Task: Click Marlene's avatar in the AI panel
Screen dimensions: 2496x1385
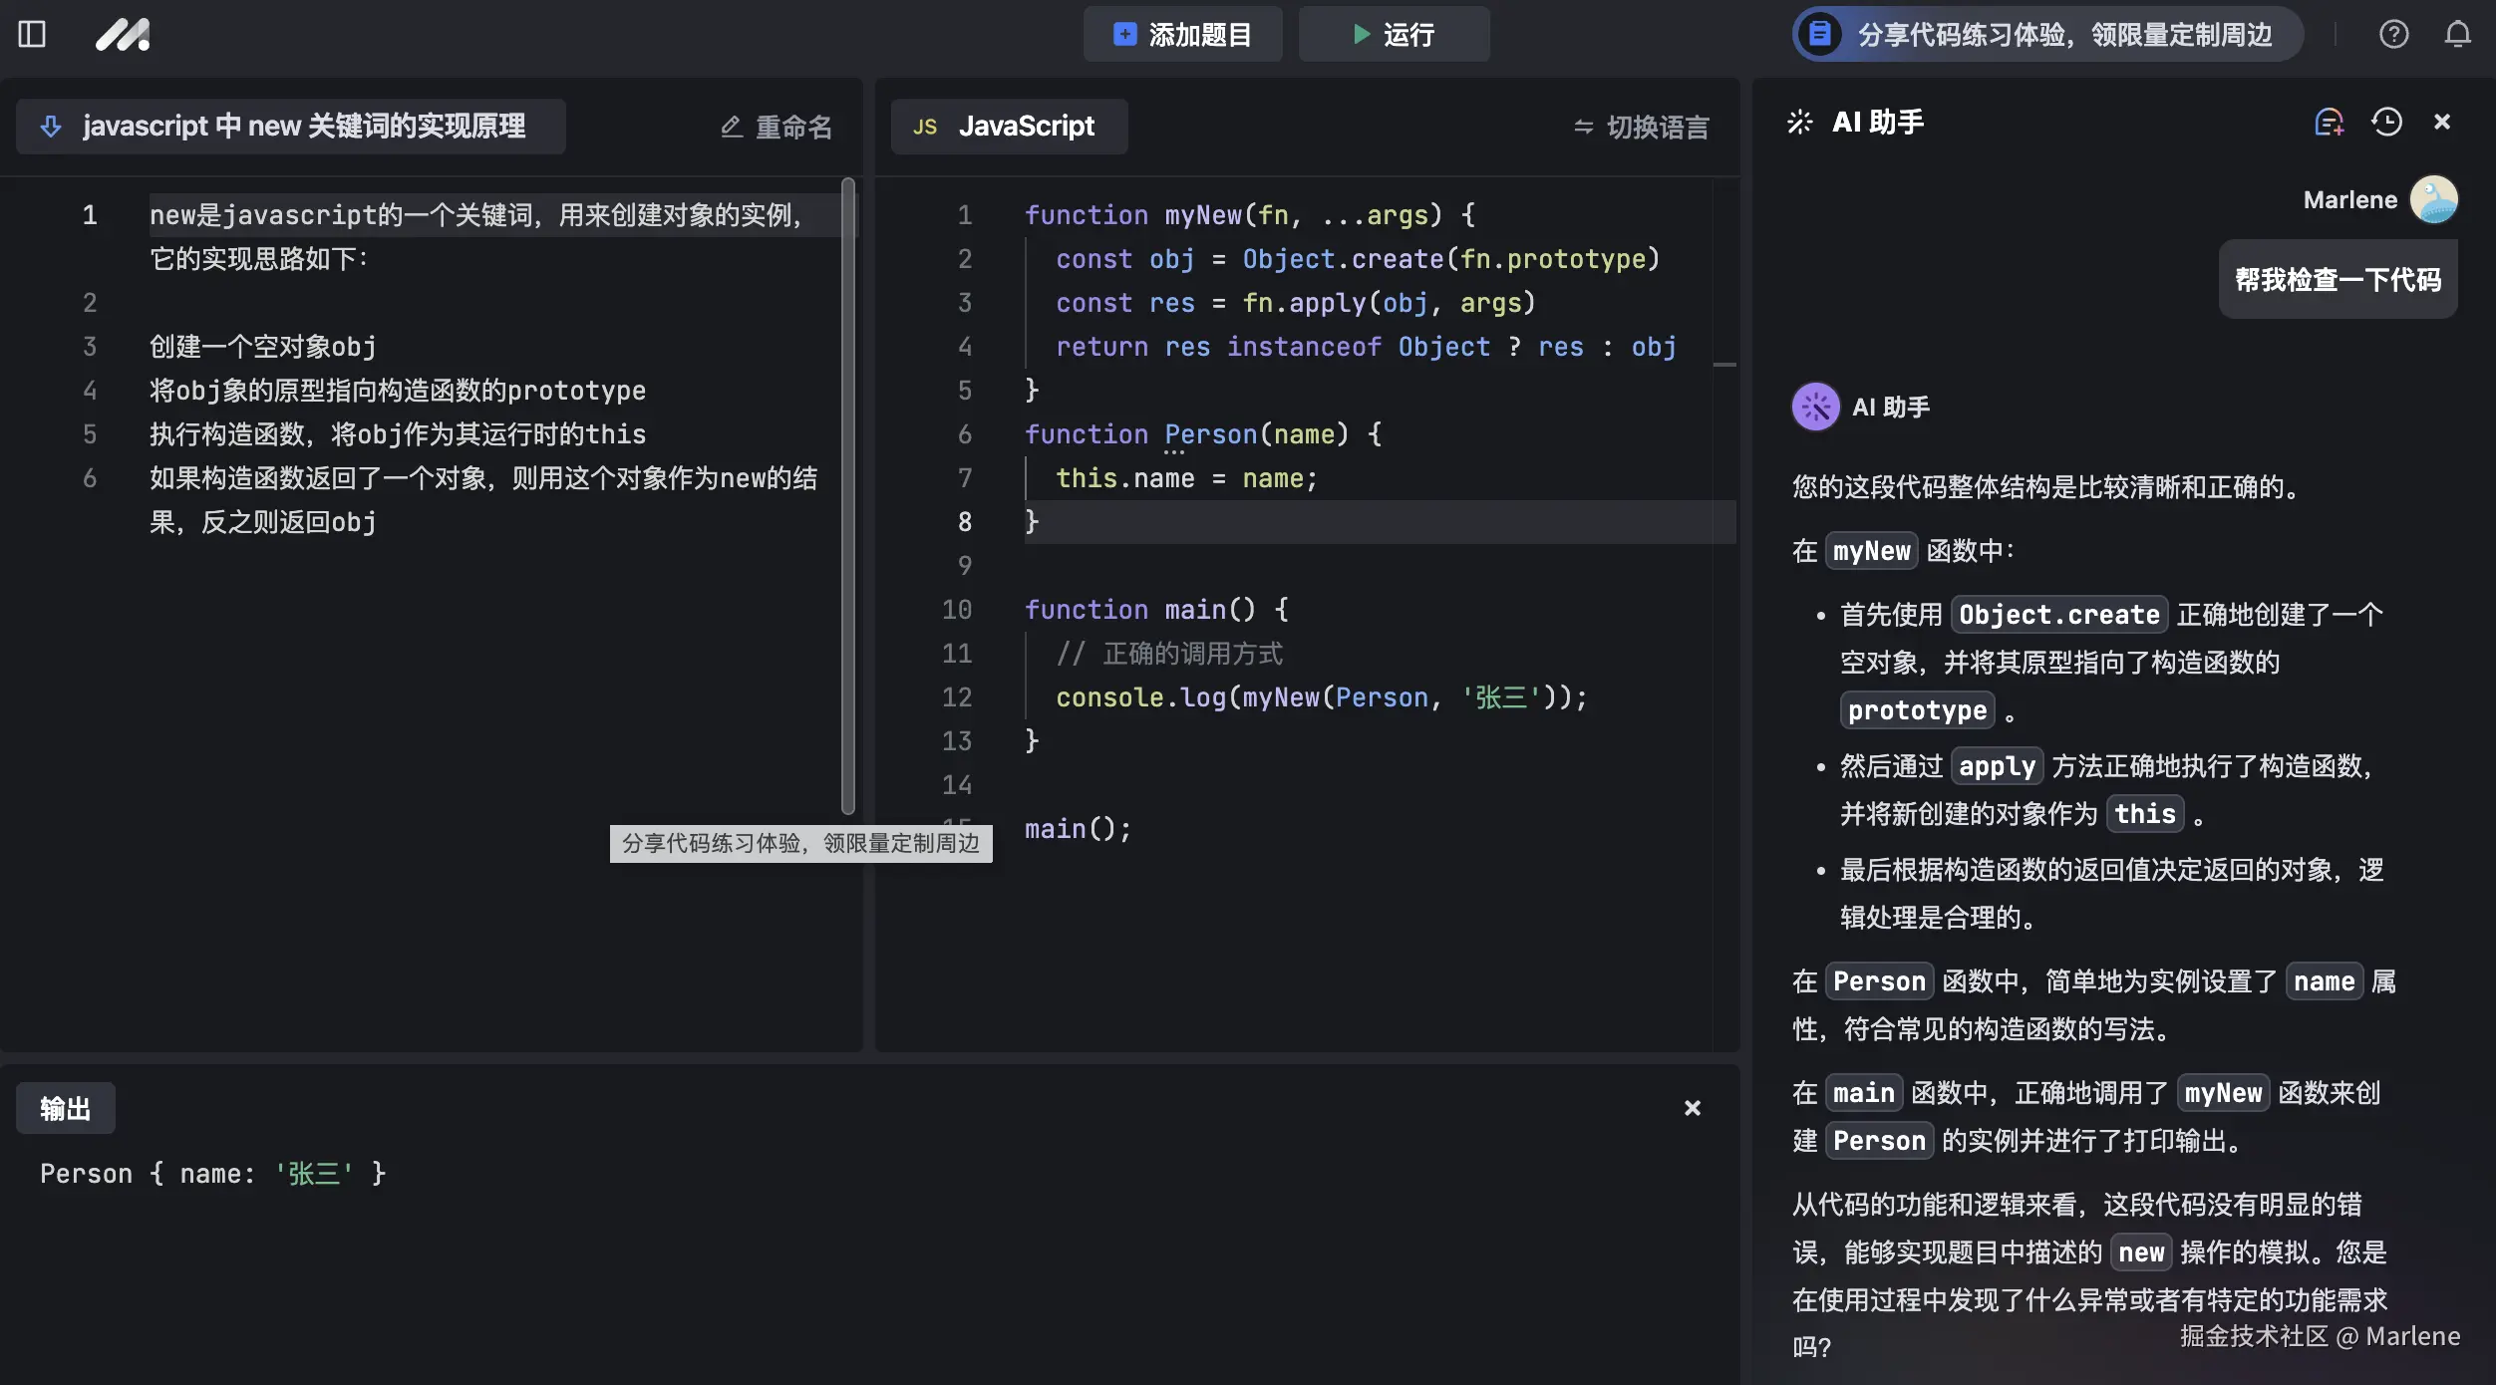Action: point(2434,199)
